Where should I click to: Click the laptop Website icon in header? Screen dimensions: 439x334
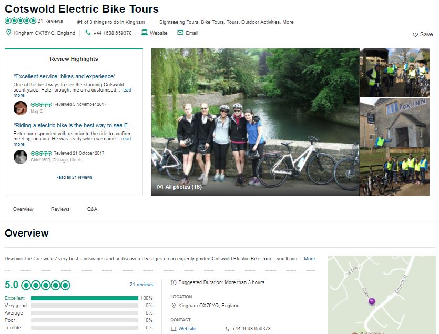(x=145, y=33)
